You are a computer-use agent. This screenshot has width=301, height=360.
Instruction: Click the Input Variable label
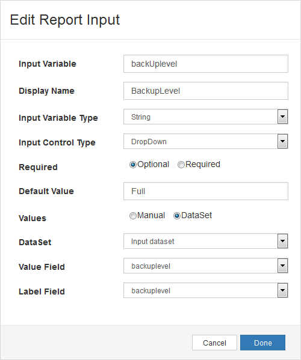click(48, 64)
